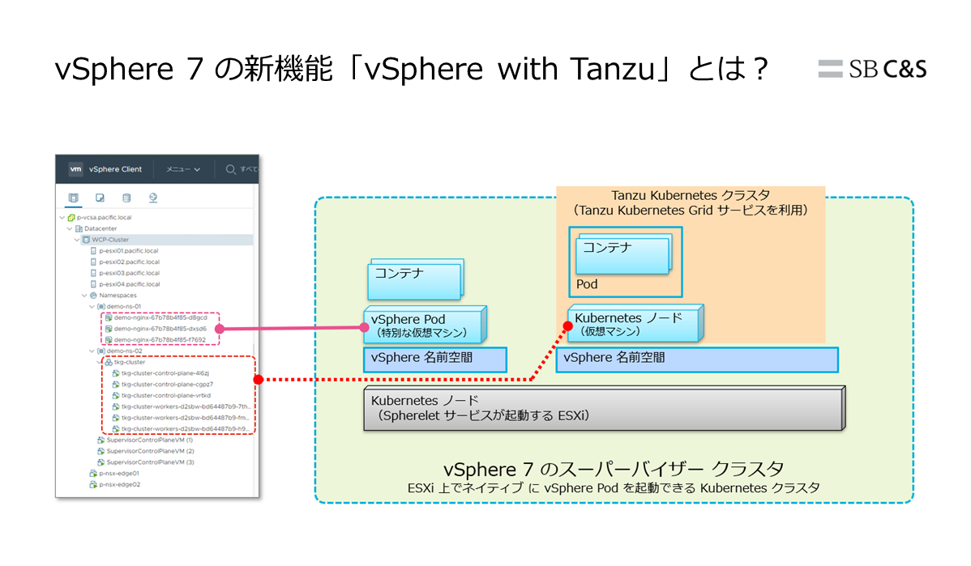Click VM icon beside tkg-cluster-control-plane-cgpz7
Image resolution: width=971 pixels, height=566 pixels.
pyautogui.click(x=116, y=385)
